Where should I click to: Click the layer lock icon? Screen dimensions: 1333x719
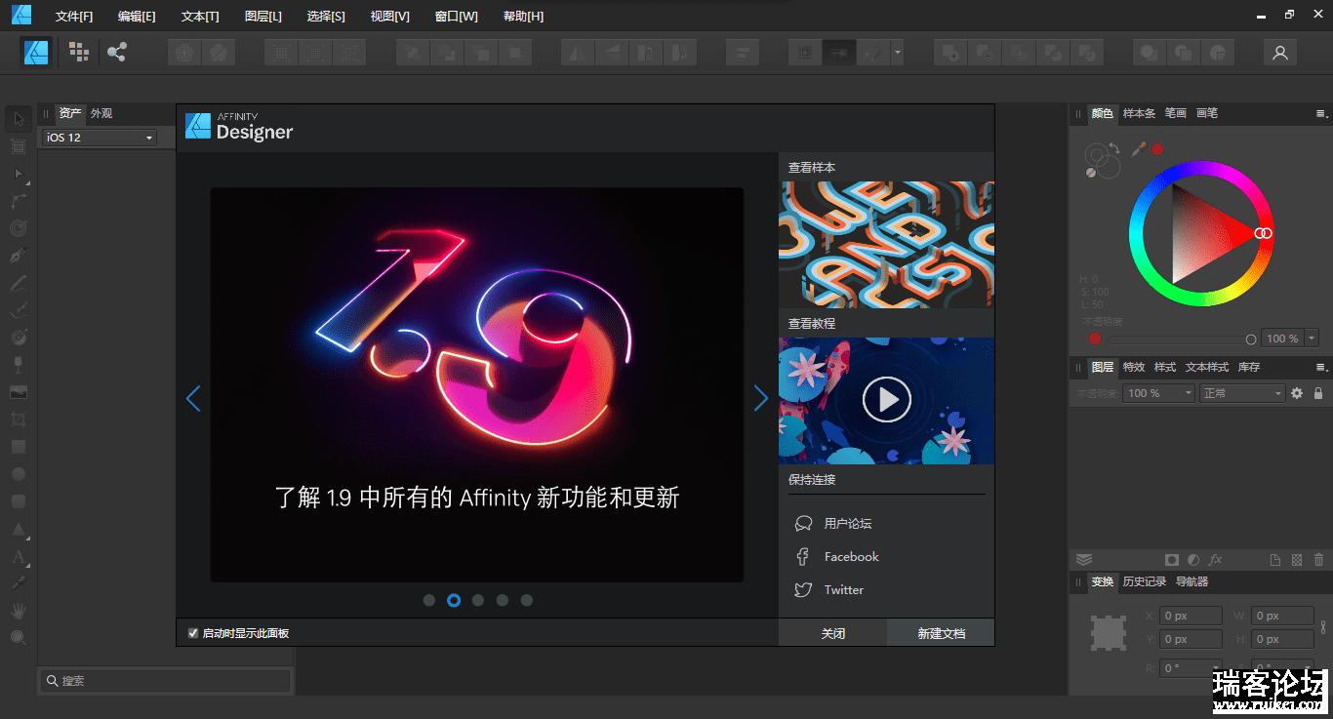[x=1318, y=393]
